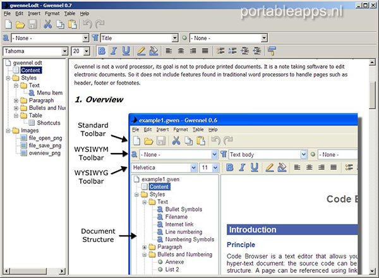Place cursor in the "1. Overview" heading
This screenshot has width=379, height=278.
(x=99, y=100)
